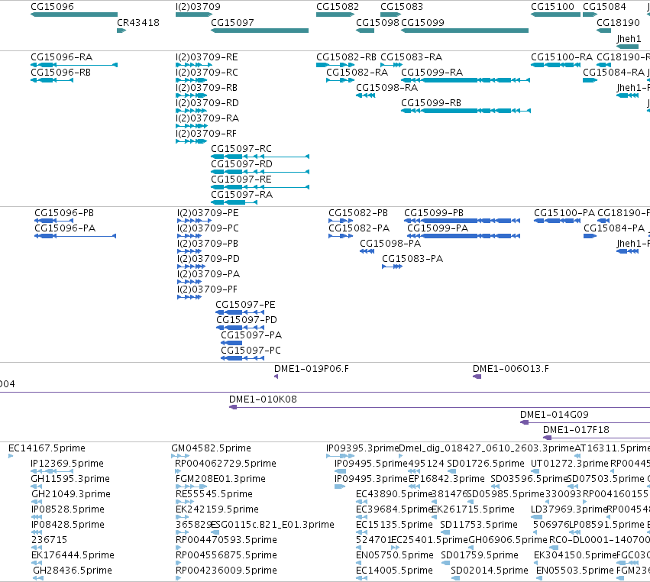The height and width of the screenshot is (582, 650).
Task: Click the CR43418 gene label
Action: (x=138, y=22)
